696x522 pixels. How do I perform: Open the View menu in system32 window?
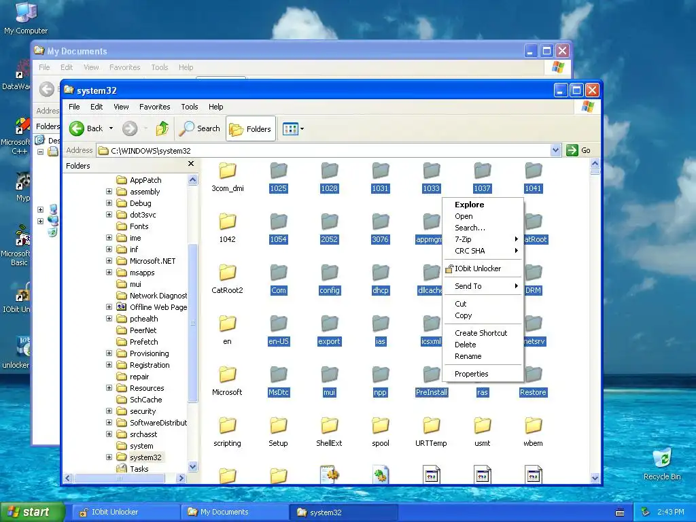pyautogui.click(x=121, y=107)
